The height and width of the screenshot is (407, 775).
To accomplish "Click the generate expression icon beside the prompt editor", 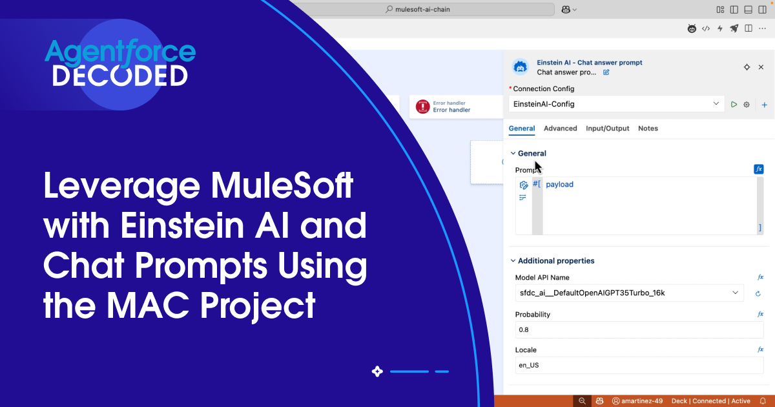I will point(523,185).
